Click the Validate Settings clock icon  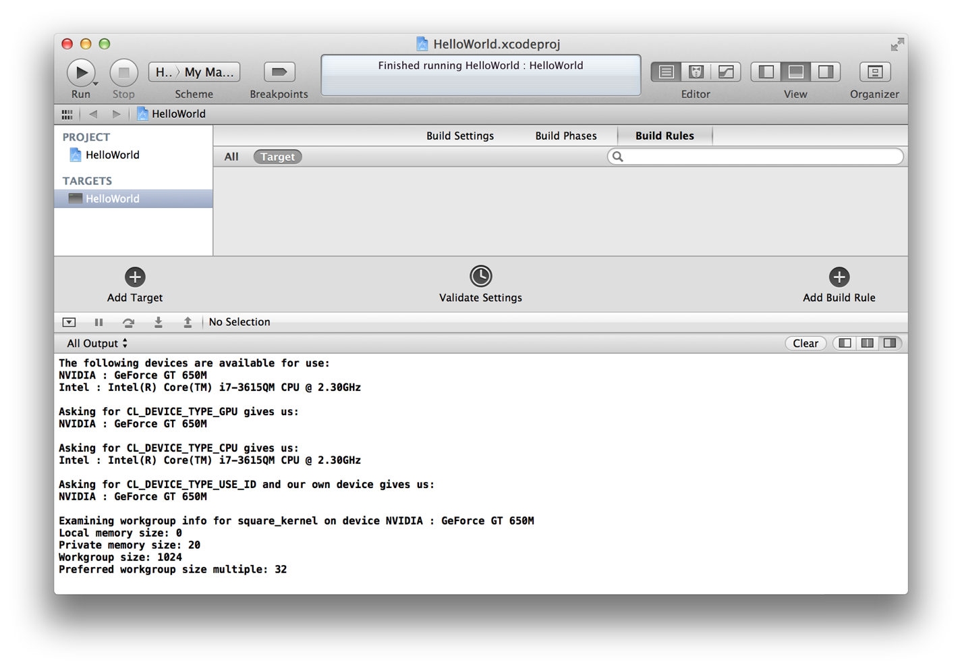pyautogui.click(x=480, y=276)
